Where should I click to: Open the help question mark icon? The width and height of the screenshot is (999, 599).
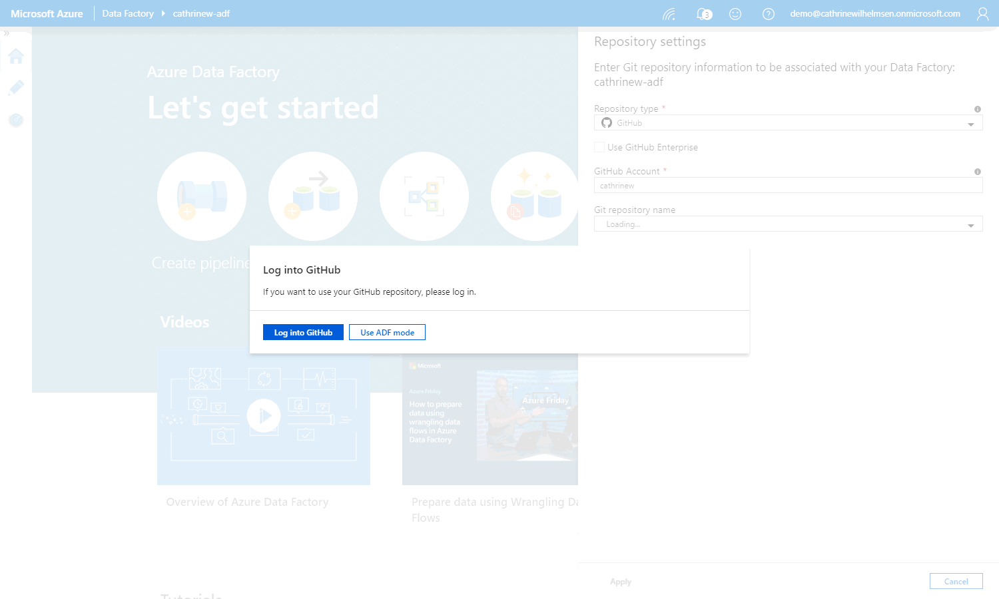[x=768, y=14]
